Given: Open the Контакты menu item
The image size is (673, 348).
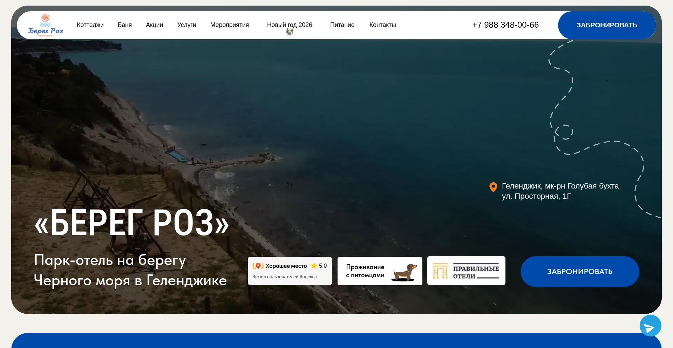Looking at the screenshot, I should pos(382,25).
